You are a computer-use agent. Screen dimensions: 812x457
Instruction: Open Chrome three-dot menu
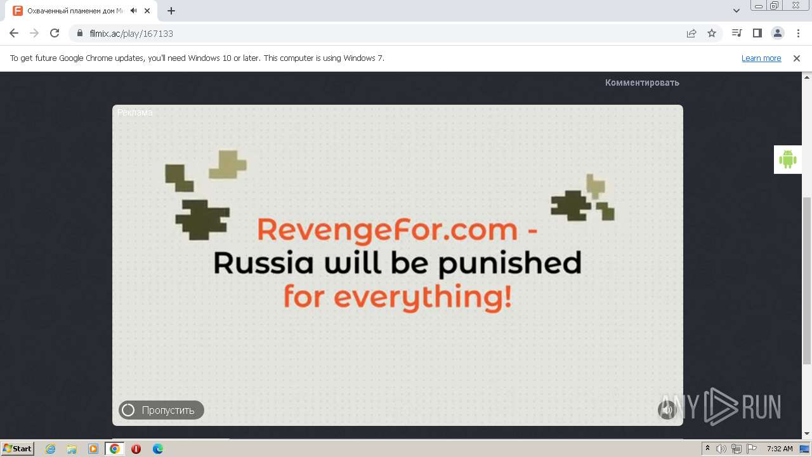click(797, 33)
